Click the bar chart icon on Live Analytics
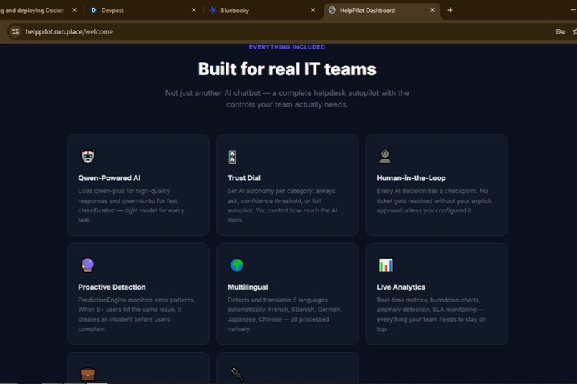 [386, 265]
